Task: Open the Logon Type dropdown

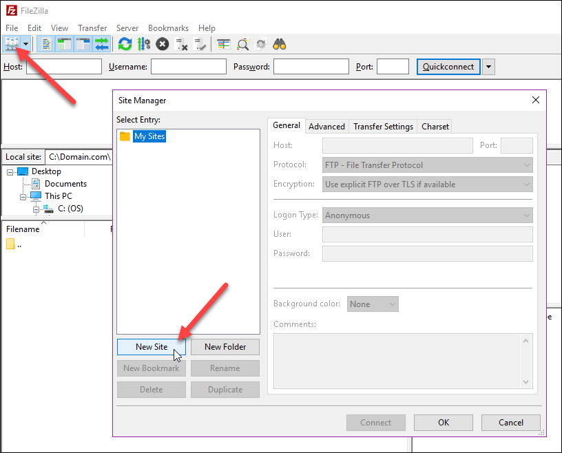Action: [x=427, y=215]
